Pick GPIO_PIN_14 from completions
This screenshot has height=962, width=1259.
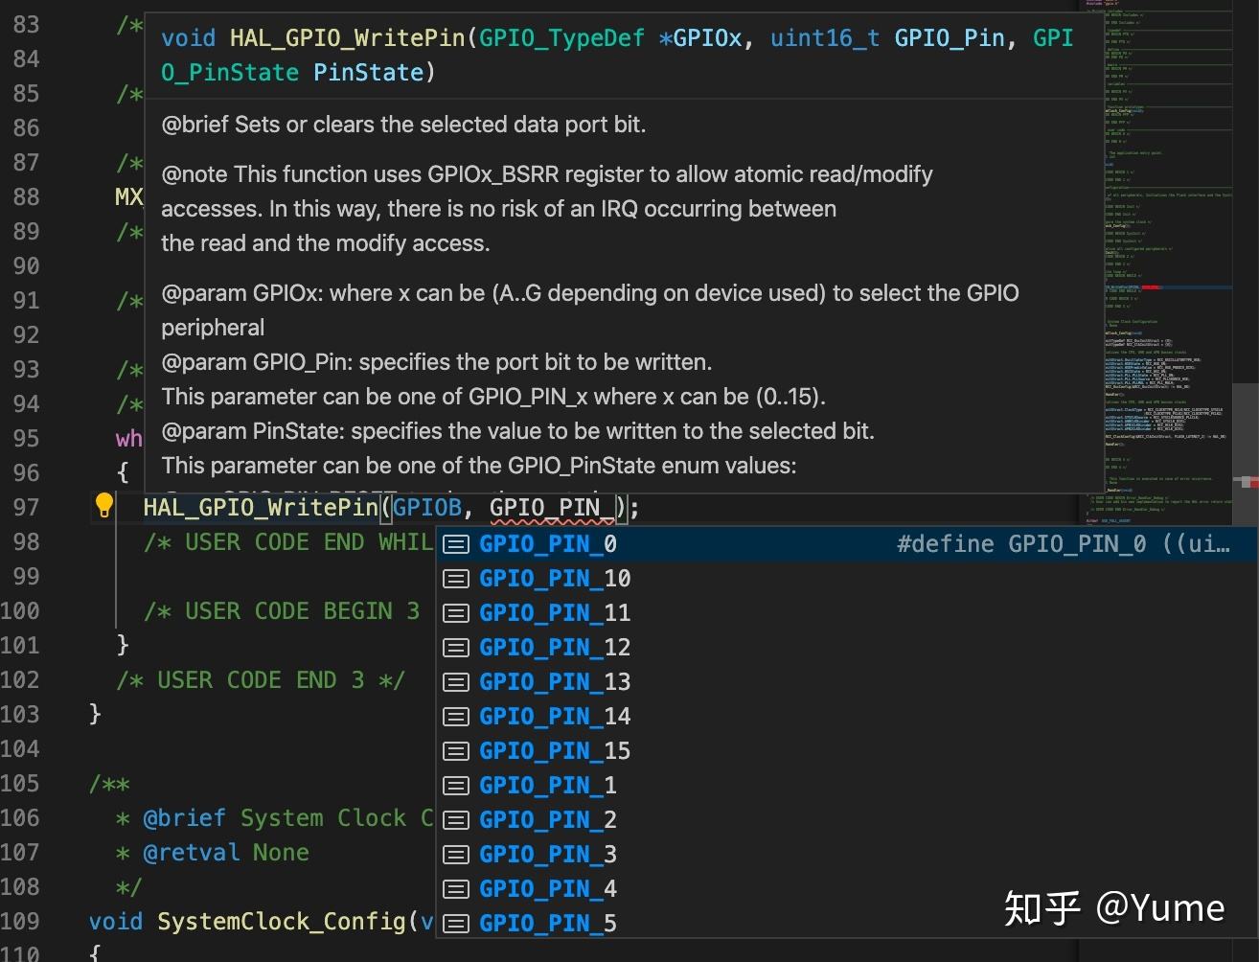coord(847,717)
